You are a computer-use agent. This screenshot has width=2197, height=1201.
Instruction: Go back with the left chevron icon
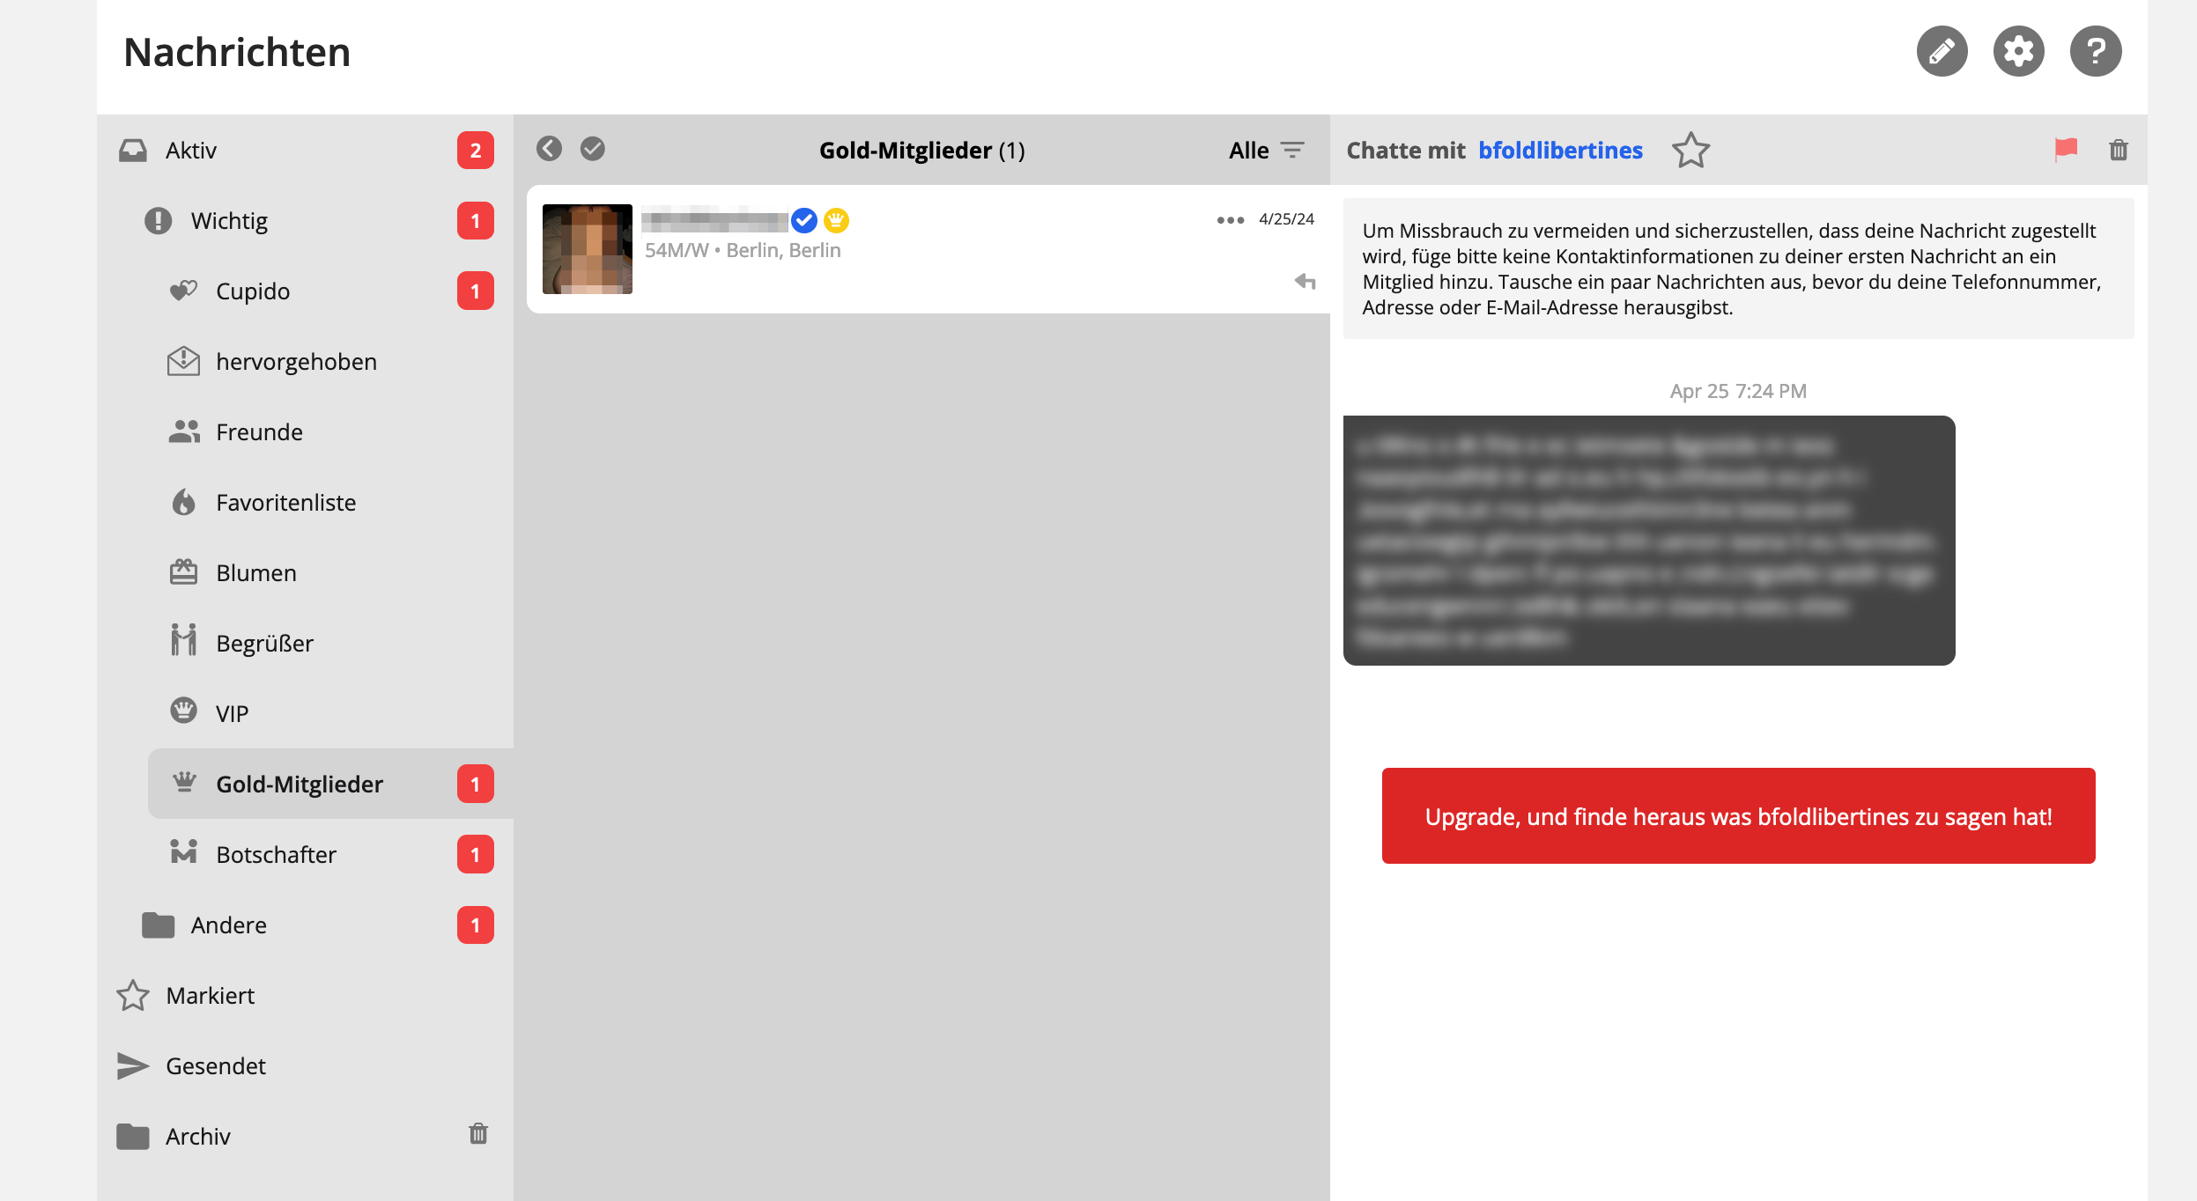tap(549, 149)
